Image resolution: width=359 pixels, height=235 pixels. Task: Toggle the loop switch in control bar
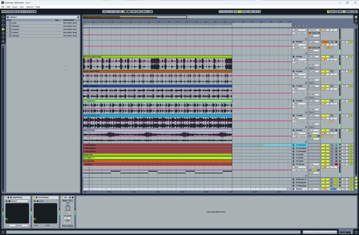[x=240, y=11]
